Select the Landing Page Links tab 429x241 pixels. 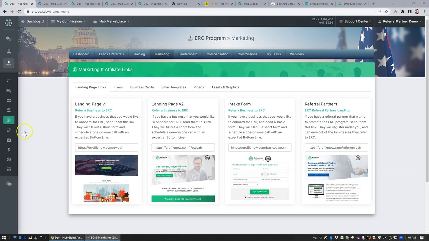point(90,87)
